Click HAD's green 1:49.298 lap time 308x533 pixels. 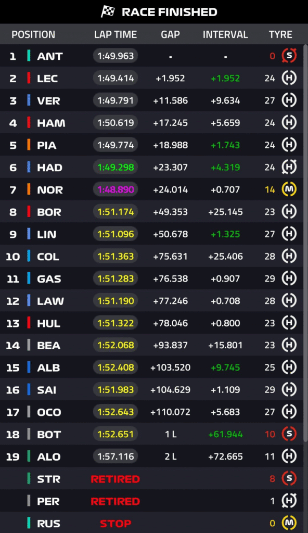(115, 167)
